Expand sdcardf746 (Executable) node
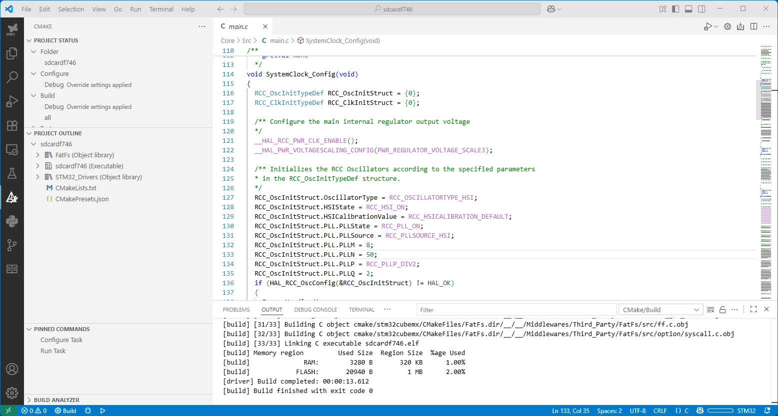This screenshot has width=778, height=416. point(37,166)
